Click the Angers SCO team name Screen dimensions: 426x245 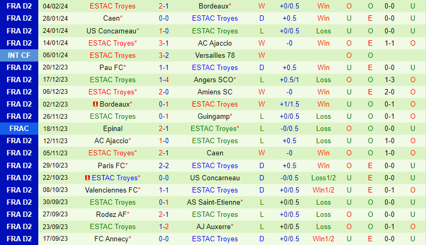point(213,80)
